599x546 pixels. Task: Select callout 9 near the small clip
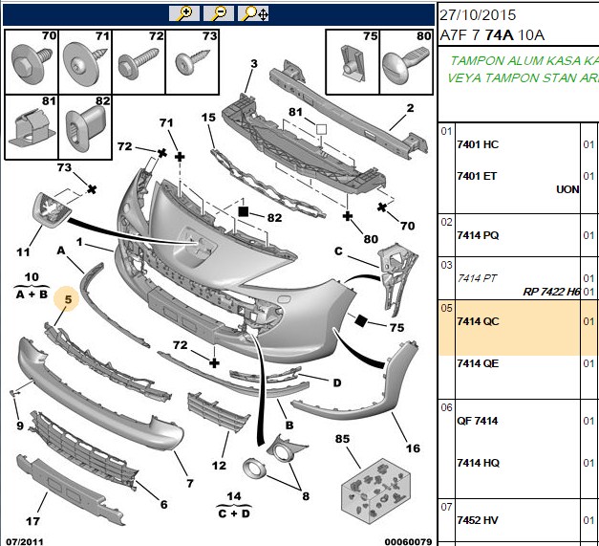tap(20, 426)
